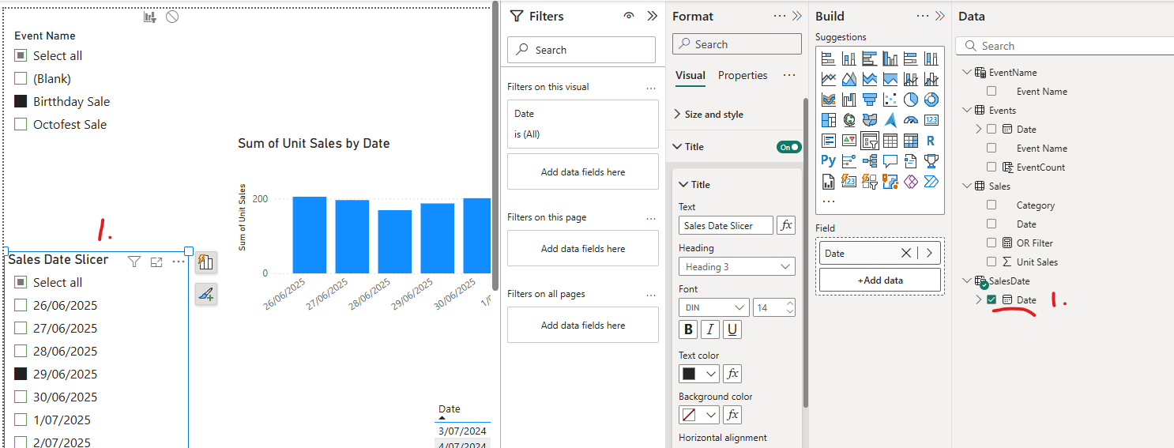Click the +Add data button
The height and width of the screenshot is (448, 1174).
coord(880,280)
